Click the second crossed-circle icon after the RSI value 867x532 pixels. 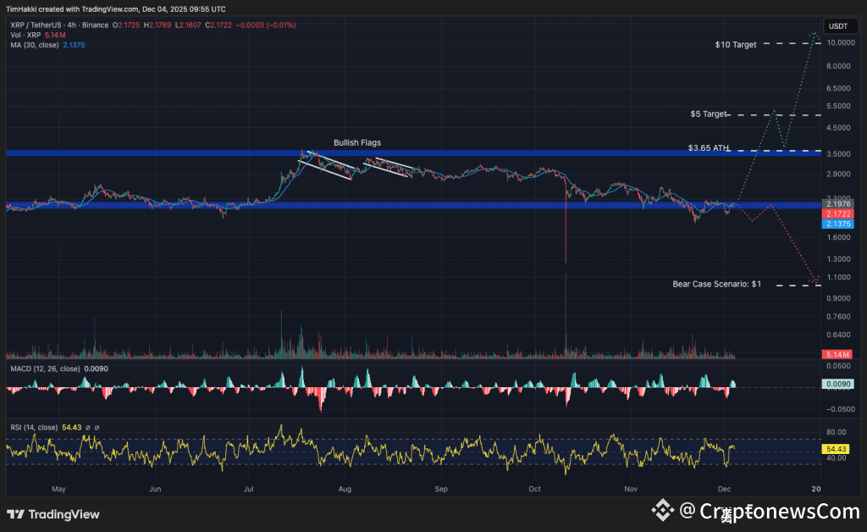point(97,426)
